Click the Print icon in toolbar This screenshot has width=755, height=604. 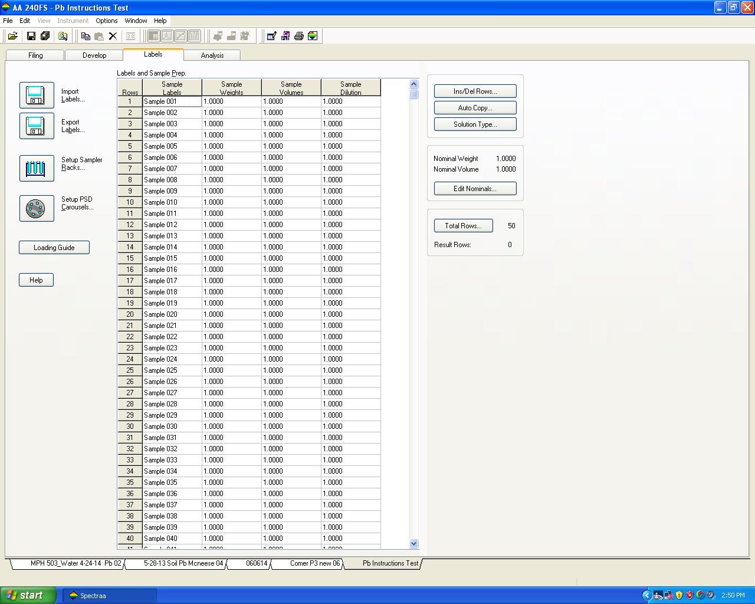299,36
